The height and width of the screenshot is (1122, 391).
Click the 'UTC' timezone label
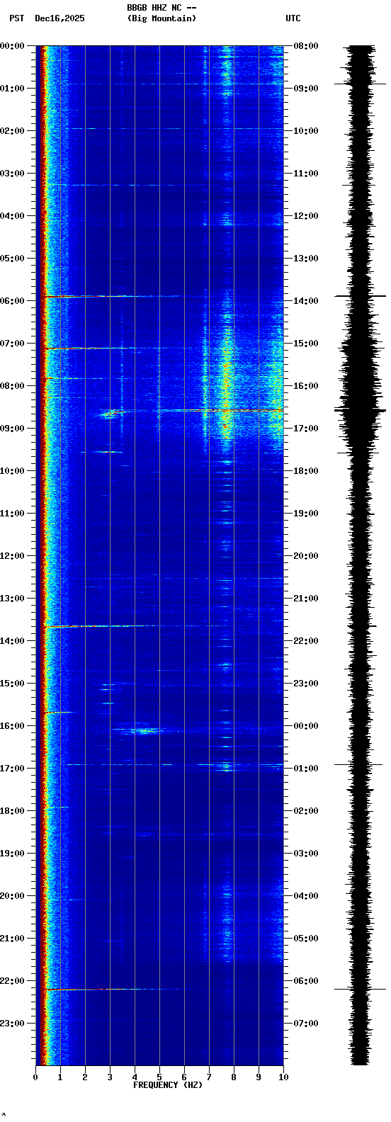click(x=293, y=18)
